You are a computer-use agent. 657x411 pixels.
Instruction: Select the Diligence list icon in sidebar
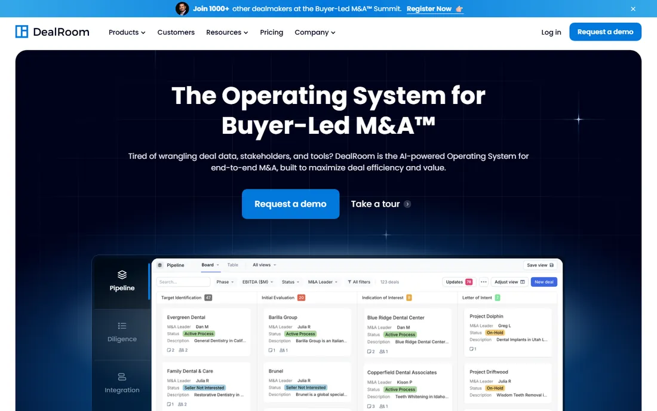click(x=122, y=326)
